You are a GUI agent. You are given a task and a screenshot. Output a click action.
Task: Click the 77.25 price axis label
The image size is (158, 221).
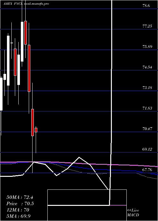[x=148, y=26]
